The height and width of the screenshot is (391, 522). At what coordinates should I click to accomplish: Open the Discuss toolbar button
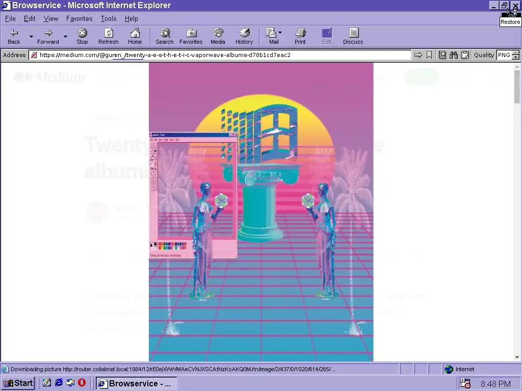point(353,36)
